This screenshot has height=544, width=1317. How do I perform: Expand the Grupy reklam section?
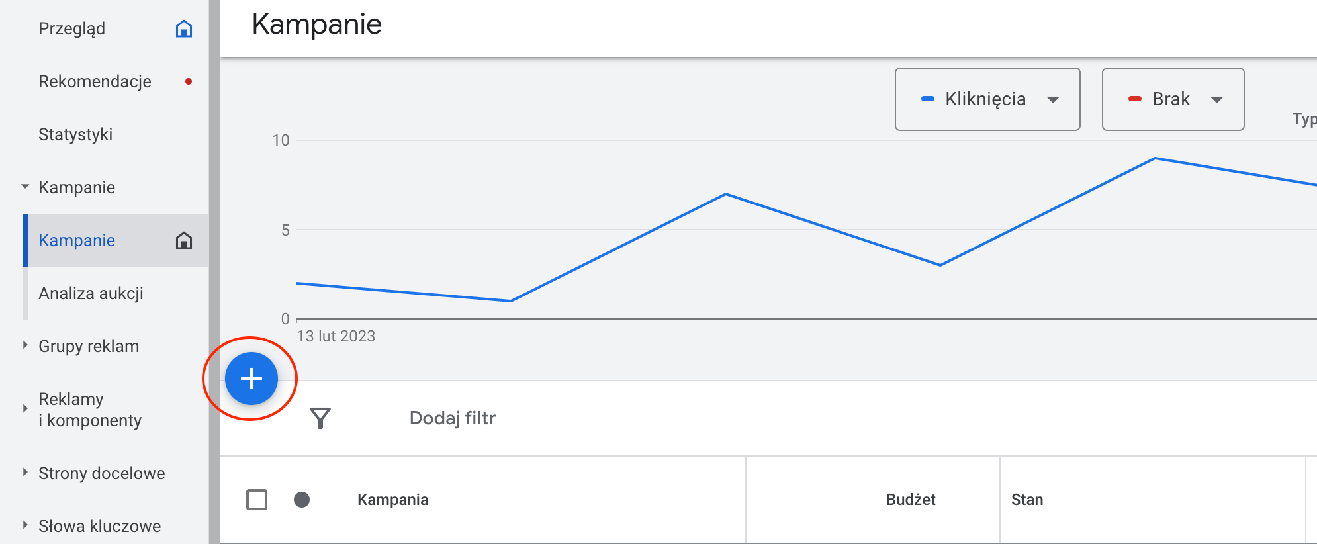click(25, 345)
